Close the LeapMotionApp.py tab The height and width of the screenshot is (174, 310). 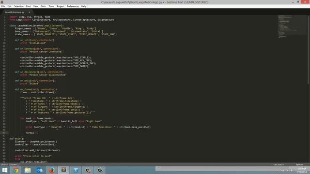29,12
